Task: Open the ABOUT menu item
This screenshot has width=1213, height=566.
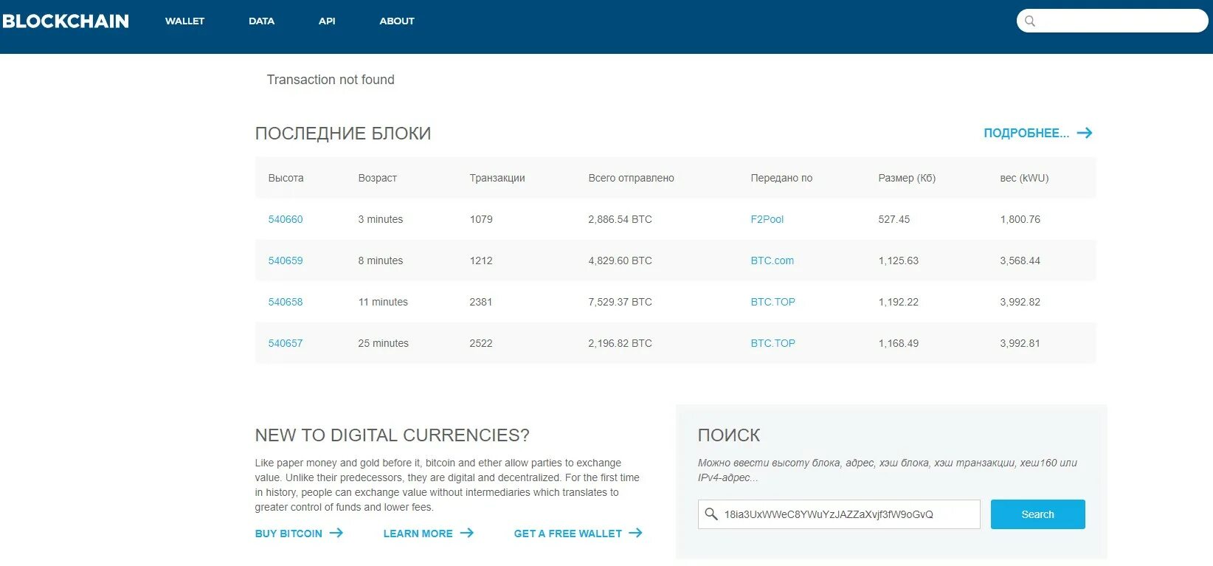Action: [397, 21]
